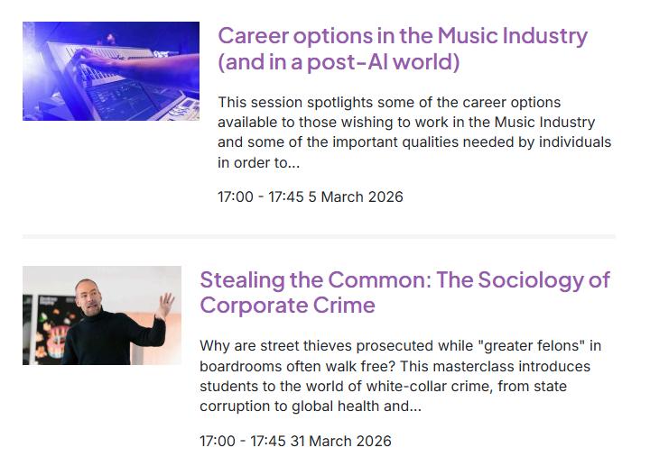Click the "corruption to global health and..." text line

tap(311, 406)
